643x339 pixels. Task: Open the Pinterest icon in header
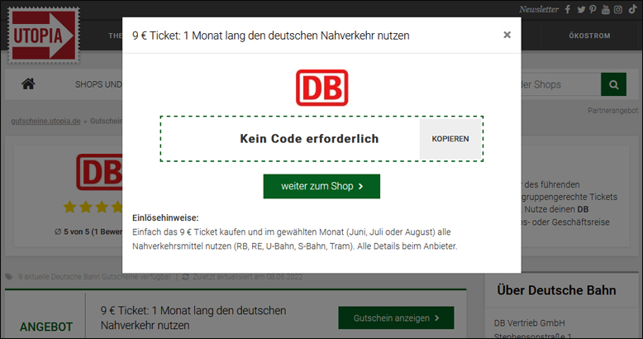pos(593,9)
